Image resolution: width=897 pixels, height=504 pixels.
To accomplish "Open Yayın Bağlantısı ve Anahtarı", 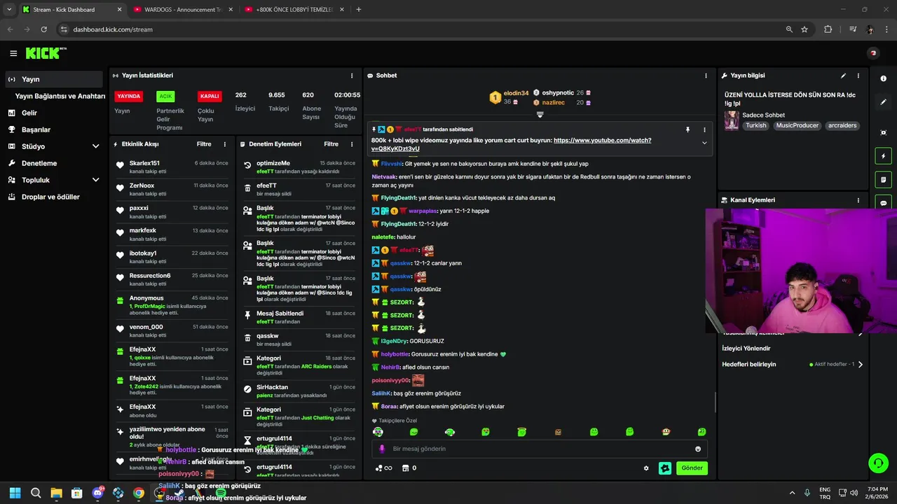I will [x=60, y=96].
